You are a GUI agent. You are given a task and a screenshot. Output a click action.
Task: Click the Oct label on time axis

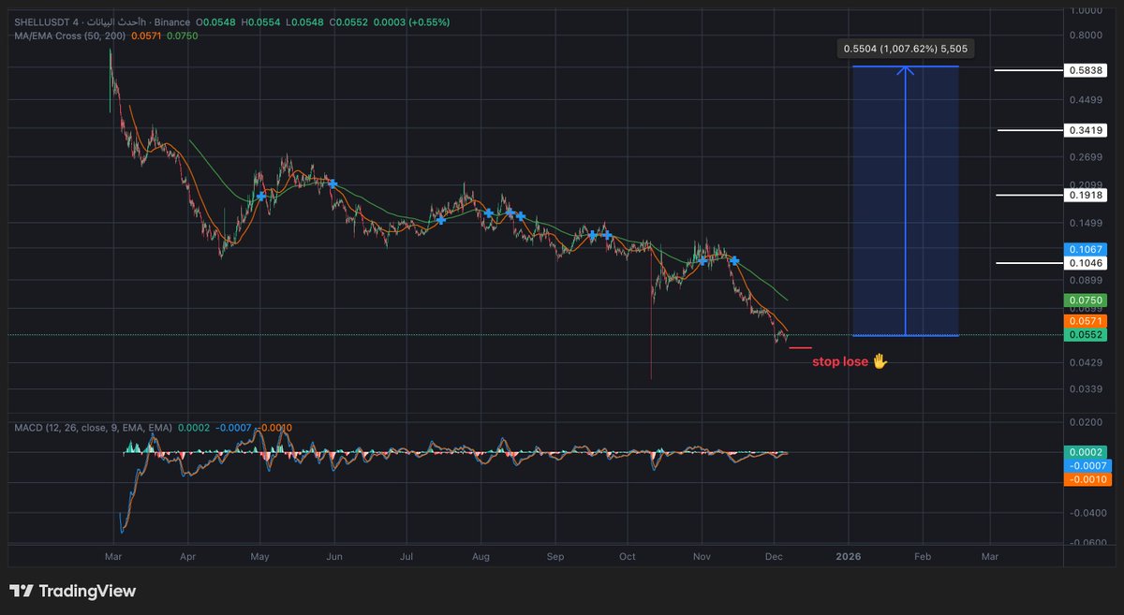[628, 555]
